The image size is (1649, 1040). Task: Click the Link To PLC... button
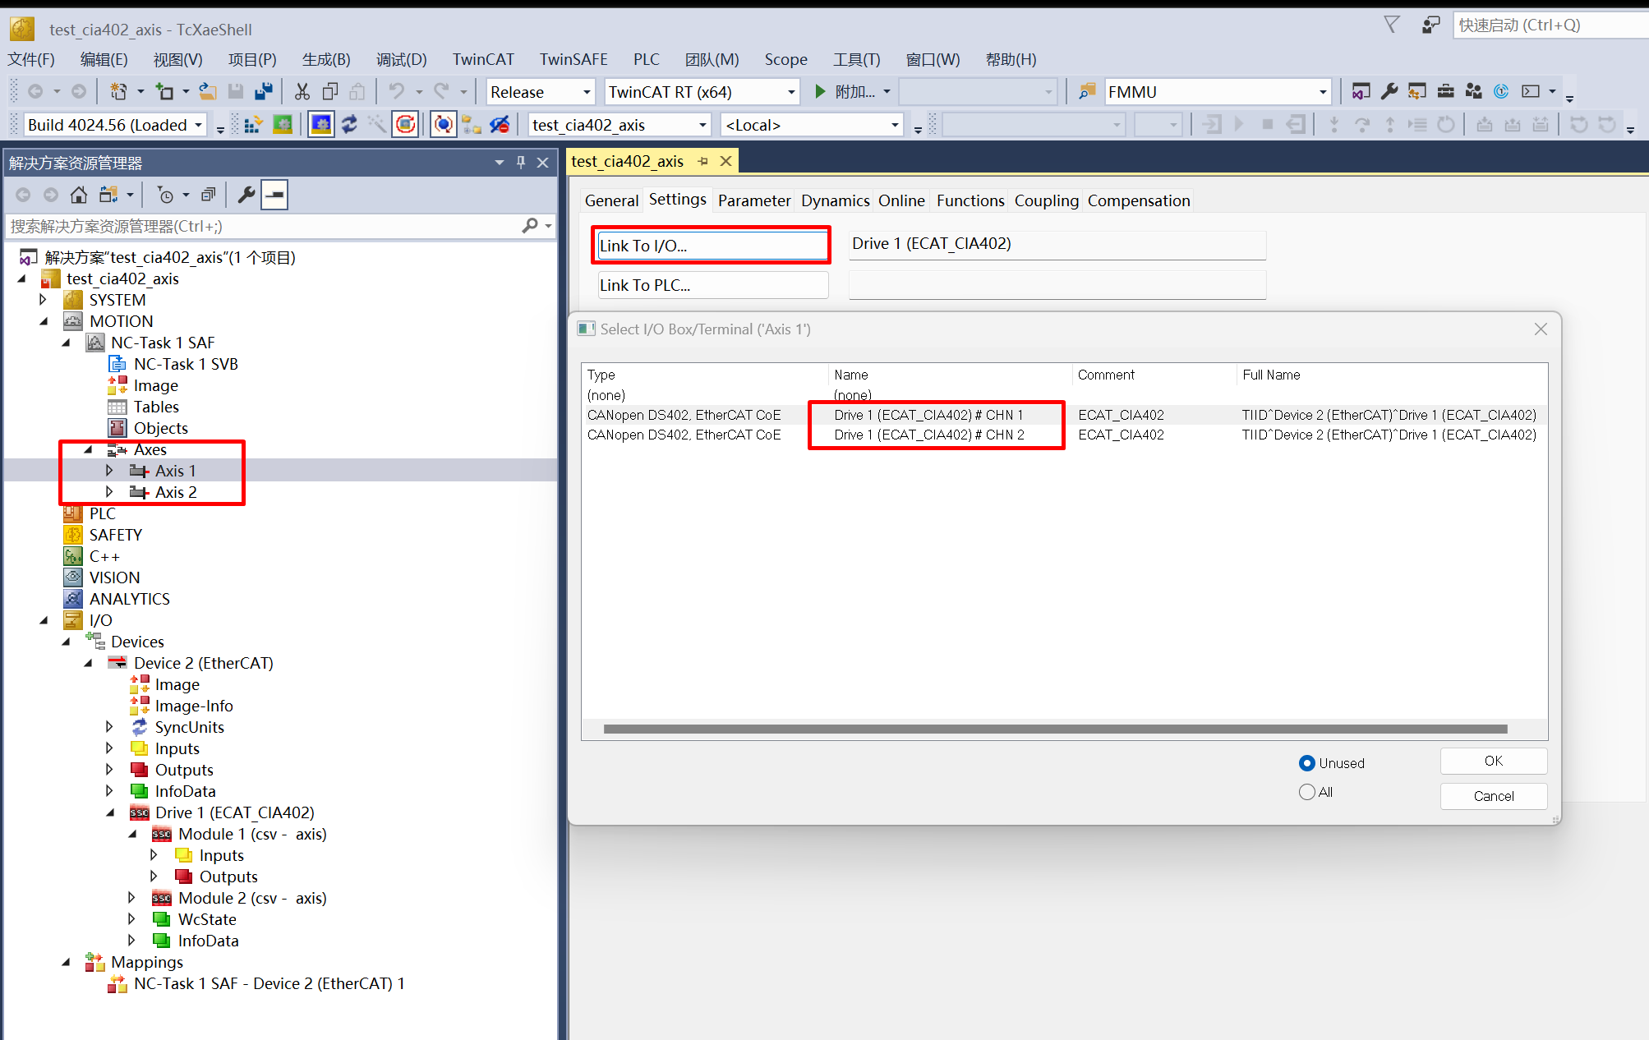click(x=712, y=285)
